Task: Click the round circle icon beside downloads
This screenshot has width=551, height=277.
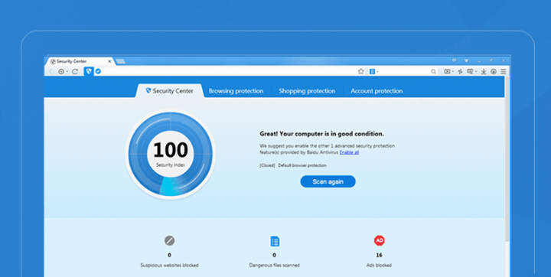Action: [494, 72]
